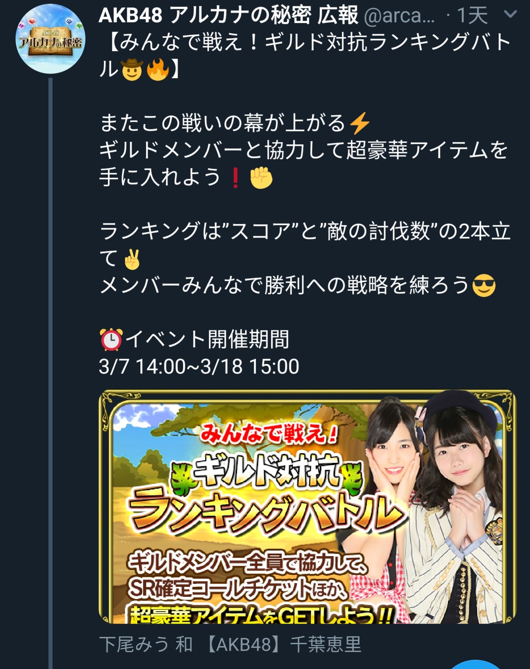
Task: Click the lightning bolt emoji
Action: 359,123
